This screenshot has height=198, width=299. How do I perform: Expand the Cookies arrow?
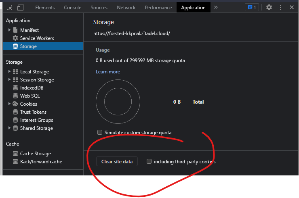9,104
